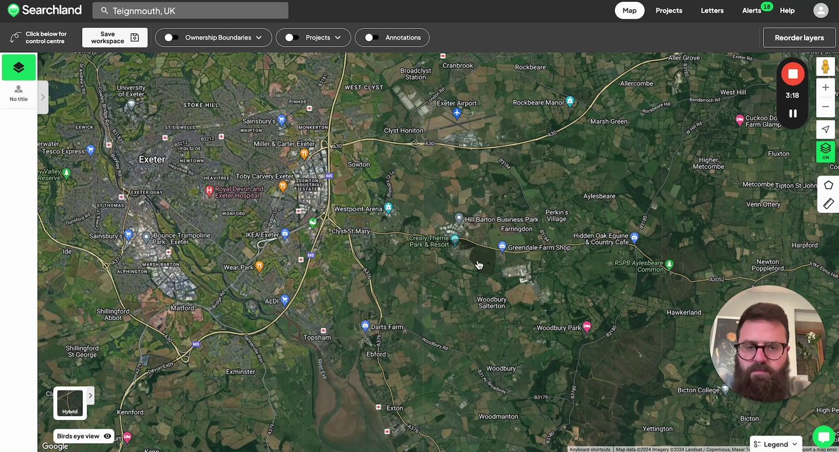
Task: Expand map type options arrow
Action: point(90,395)
